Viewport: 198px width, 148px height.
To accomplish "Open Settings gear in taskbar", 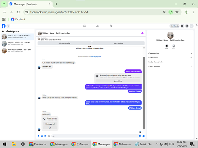I will [23, 144].
